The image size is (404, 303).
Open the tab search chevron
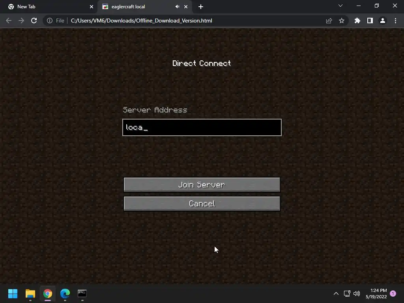coord(340,6)
